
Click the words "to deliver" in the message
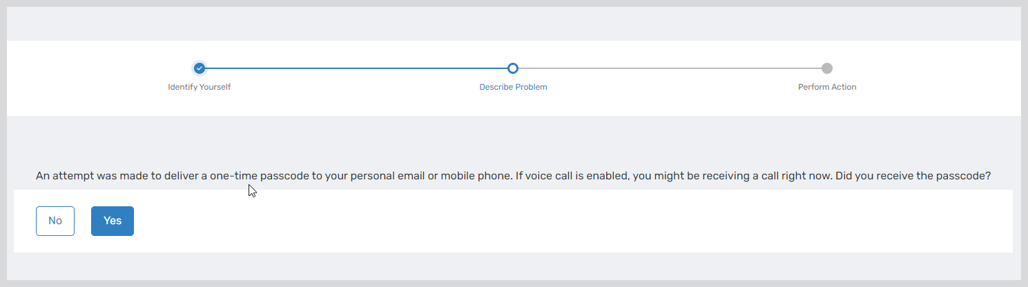click(181, 176)
